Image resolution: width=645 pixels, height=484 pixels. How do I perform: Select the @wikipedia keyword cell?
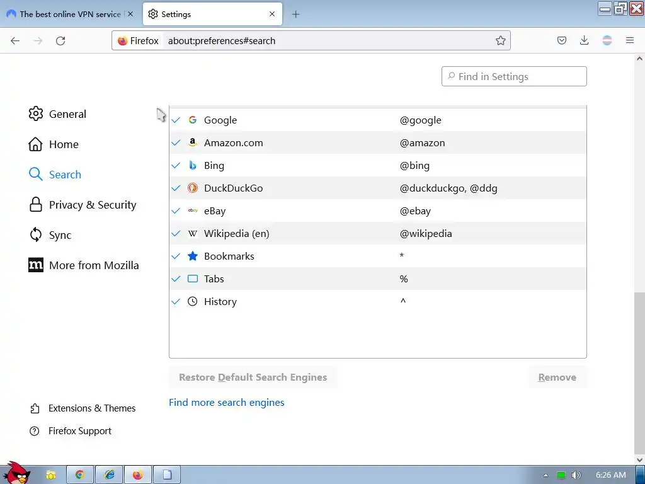click(426, 233)
